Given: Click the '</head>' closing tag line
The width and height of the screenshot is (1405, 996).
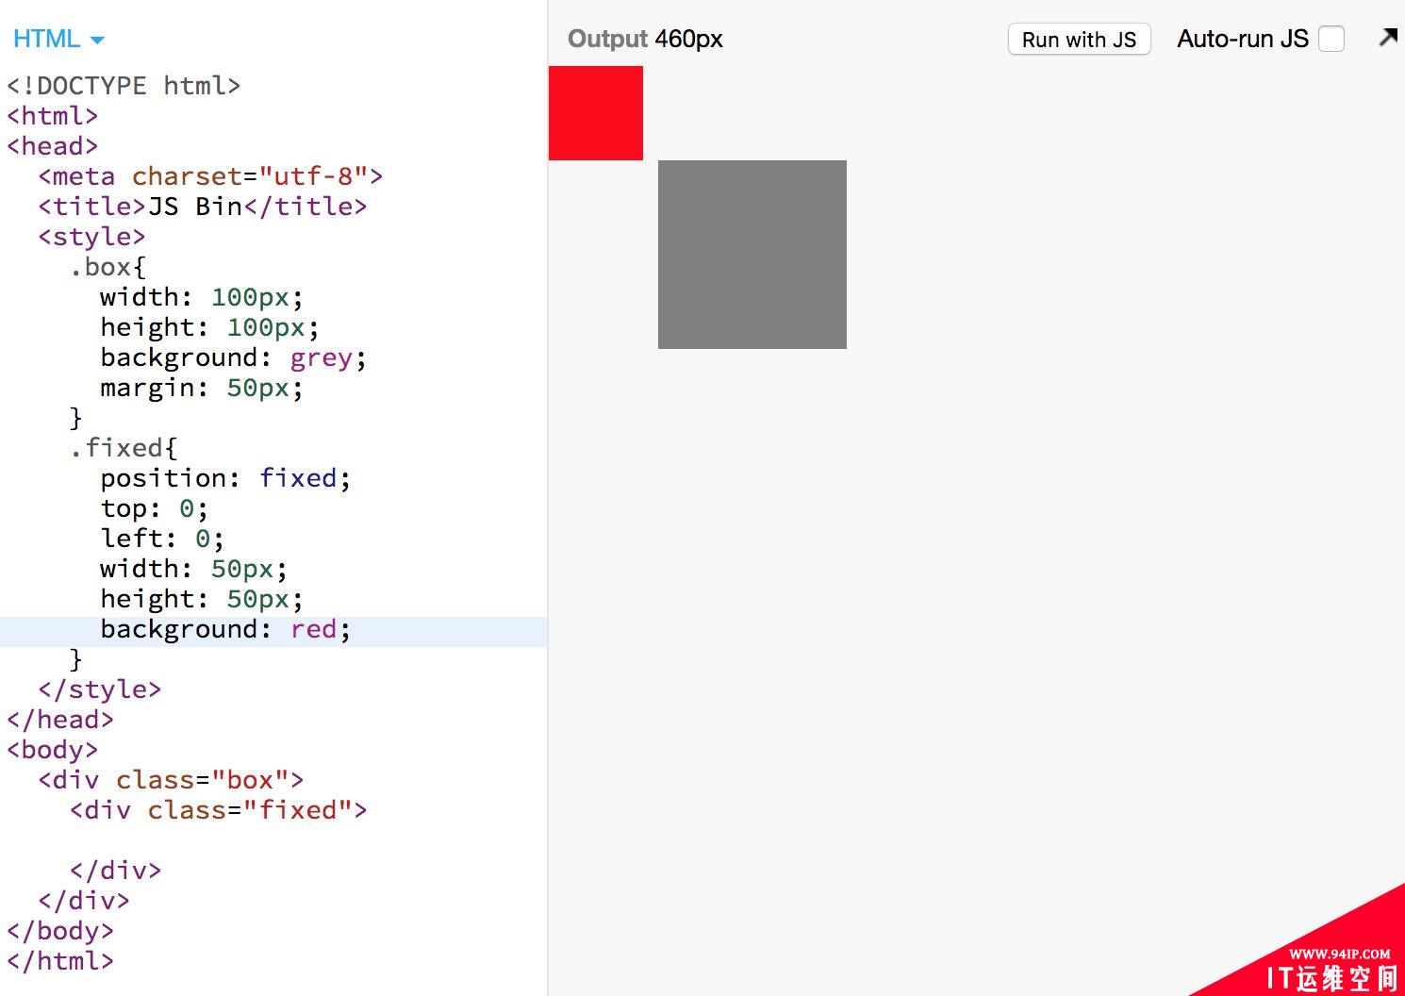Looking at the screenshot, I should pos(60,720).
